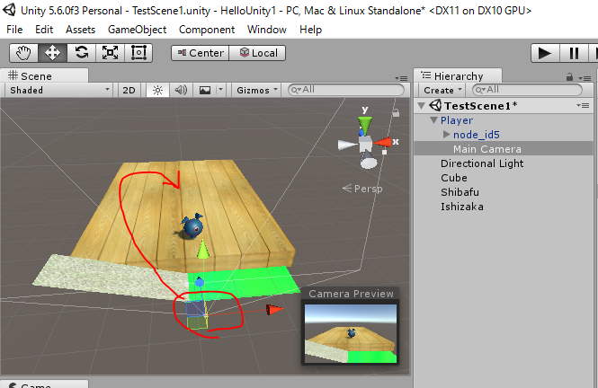Screen dimensions: 598x388
Task: Open the Edit menu
Action: (x=44, y=30)
